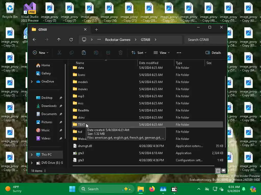Go back with the back arrow
The height and width of the screenshot is (195, 261).
click(34, 40)
